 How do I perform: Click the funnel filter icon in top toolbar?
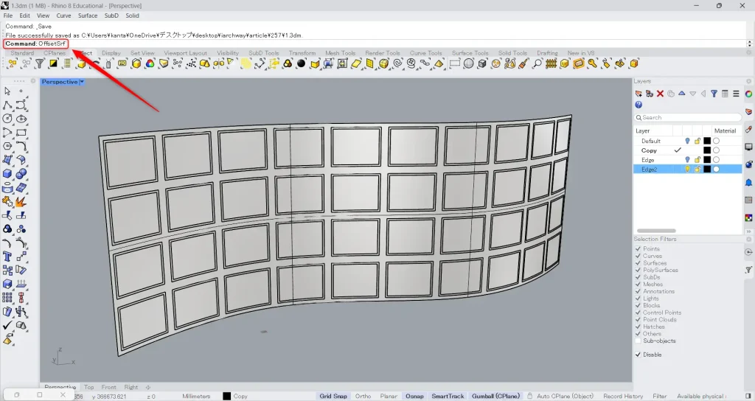pos(40,63)
